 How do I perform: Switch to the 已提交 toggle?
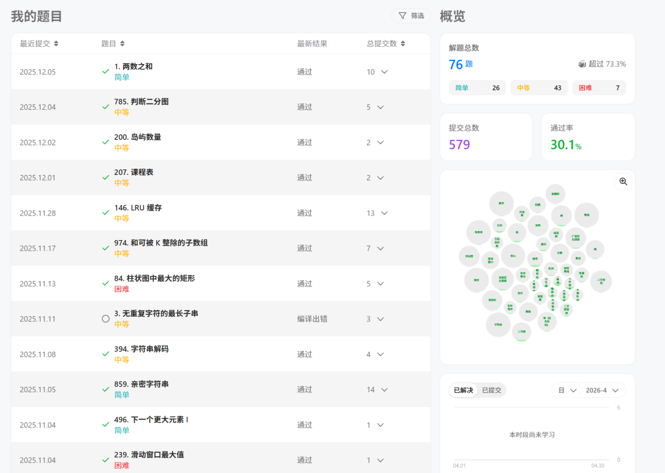tap(491, 390)
